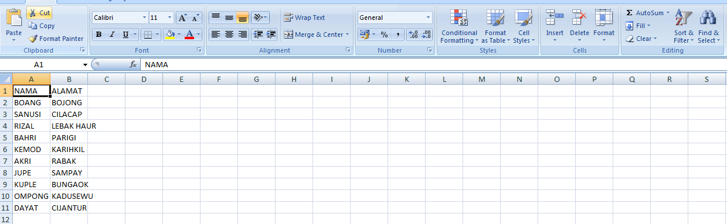Toggle bold formatting
Screen dimensions: 727x224
(98, 35)
